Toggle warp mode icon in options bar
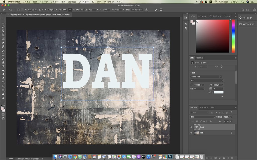Viewport: 257px width, 160px height. pos(147,10)
